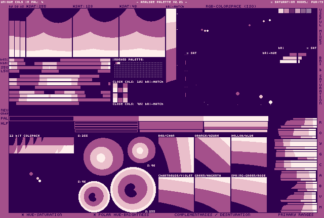Viewport: 324px width, 218px height.
Task: Click the *SAT:48 hue-saturation graph
Action: pos(142,33)
